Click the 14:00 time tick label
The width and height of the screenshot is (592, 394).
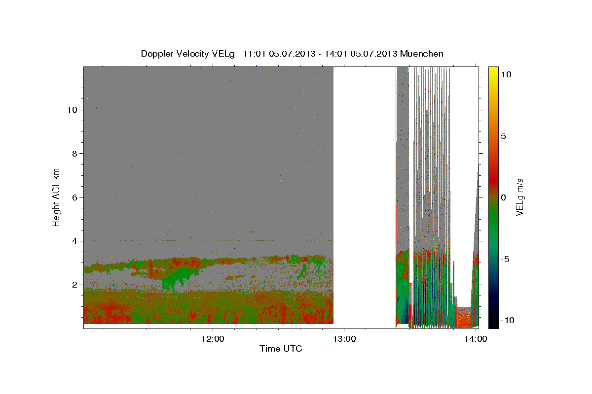[x=475, y=339]
